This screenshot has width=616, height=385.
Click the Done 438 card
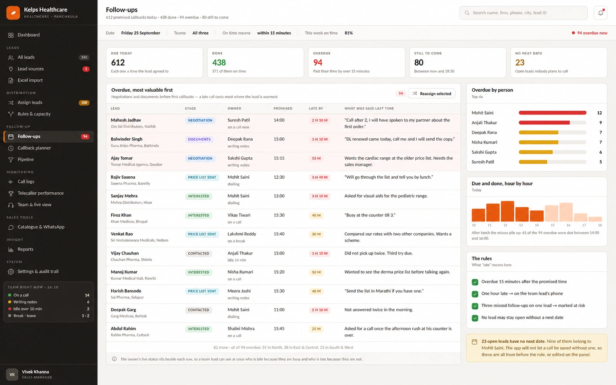pyautogui.click(x=255, y=63)
